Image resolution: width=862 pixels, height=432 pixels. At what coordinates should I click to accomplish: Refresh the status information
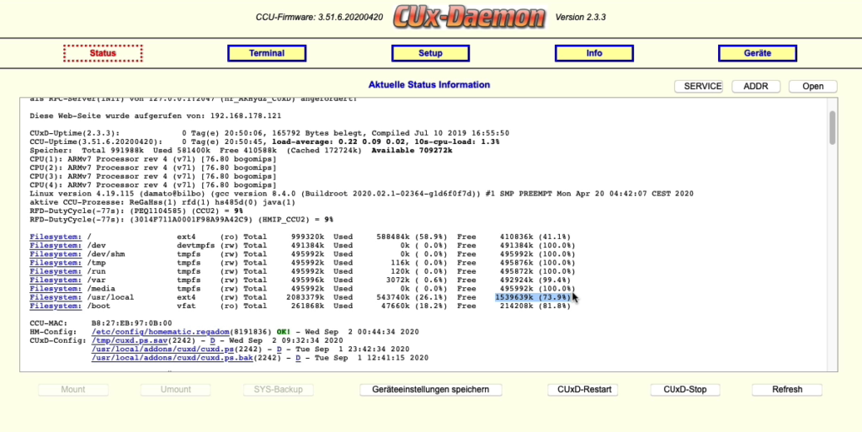tap(787, 390)
